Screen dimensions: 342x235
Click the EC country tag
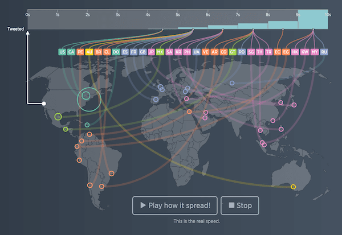277,52
